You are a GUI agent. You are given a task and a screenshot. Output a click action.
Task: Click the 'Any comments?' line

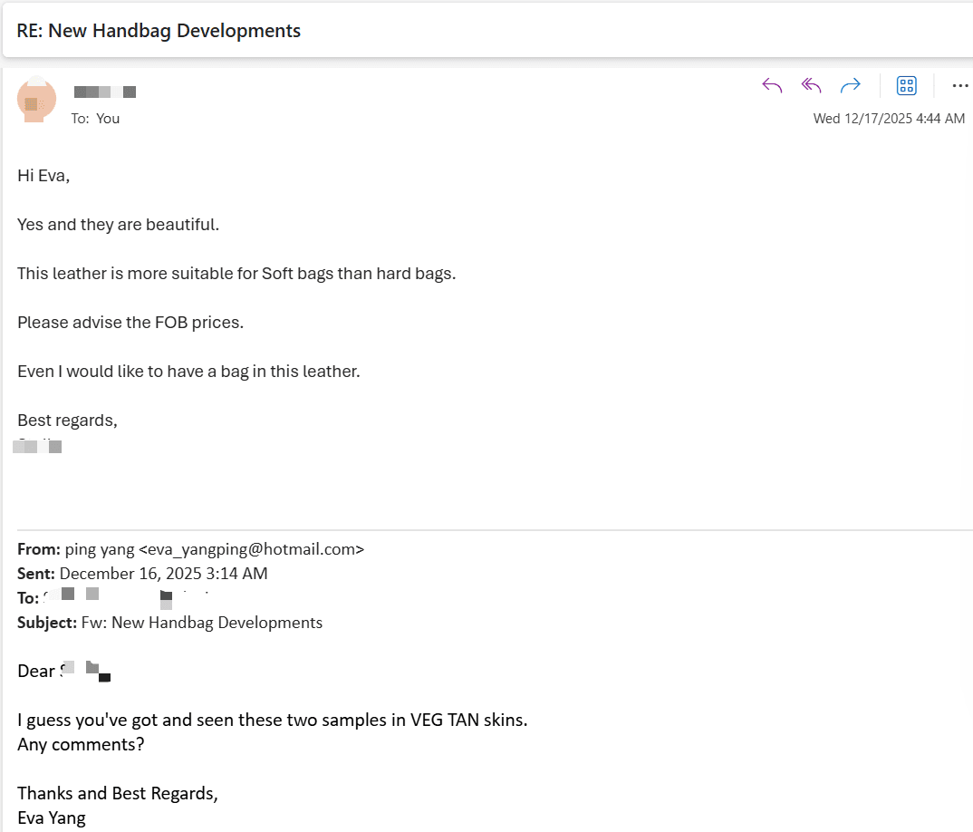81,744
